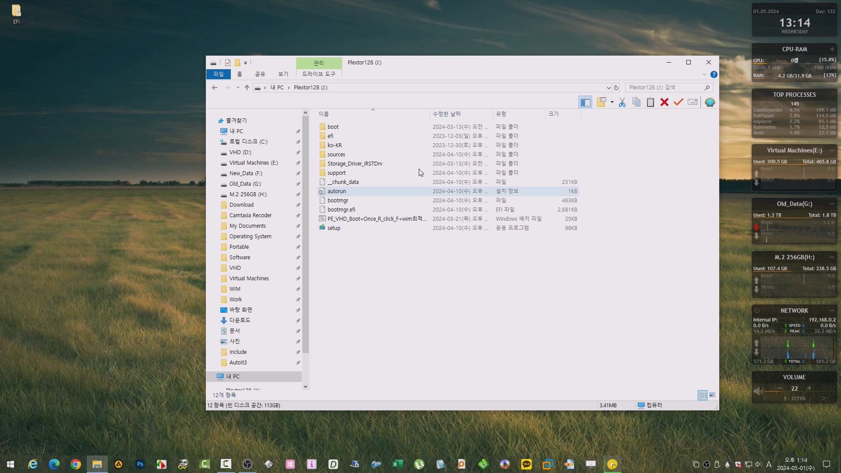Open the folder options toolbar button

(601, 102)
